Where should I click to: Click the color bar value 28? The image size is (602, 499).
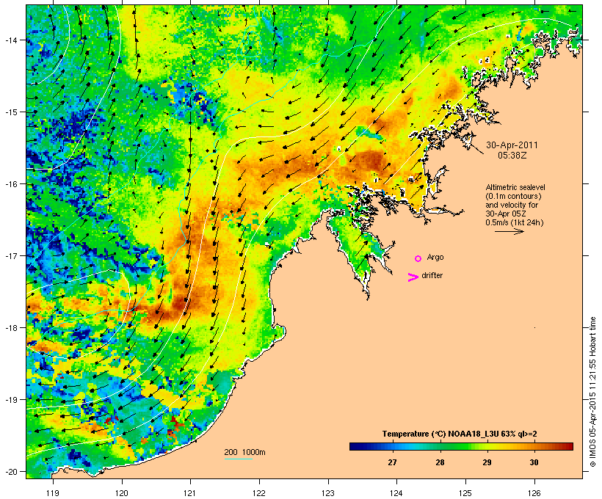point(440,462)
